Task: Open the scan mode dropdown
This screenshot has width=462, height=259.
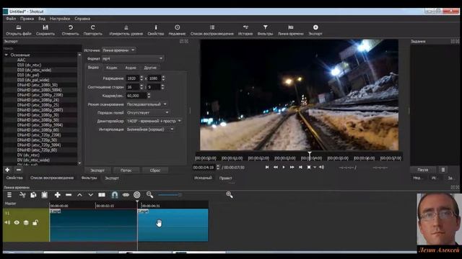Action: [x=147, y=104]
